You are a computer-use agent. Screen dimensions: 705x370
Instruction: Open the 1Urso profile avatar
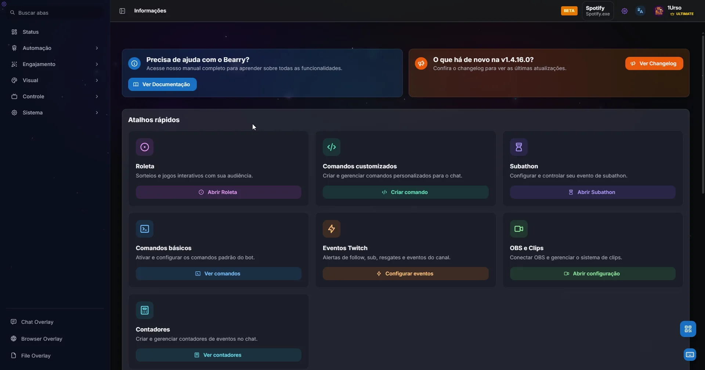(659, 11)
